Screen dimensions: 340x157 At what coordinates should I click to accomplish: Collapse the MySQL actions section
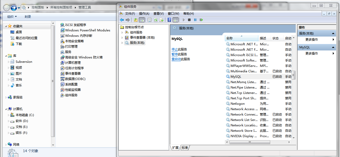(x=333, y=47)
